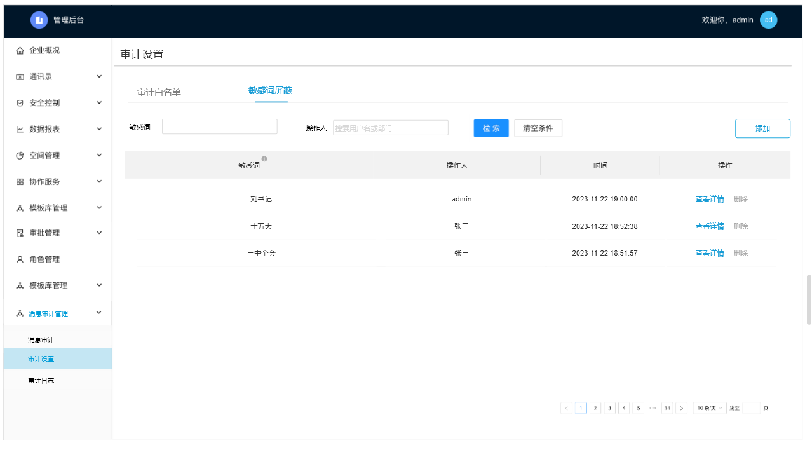Click the person icon beside 角色管理
This screenshot has height=450, width=812.
(x=20, y=259)
